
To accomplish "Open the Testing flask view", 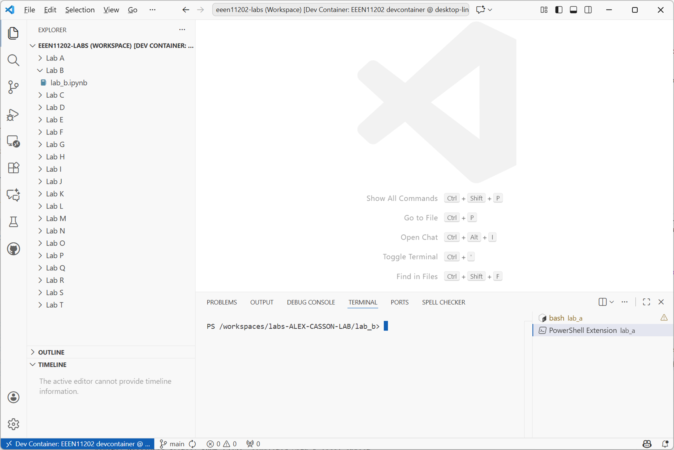I will (x=13, y=222).
